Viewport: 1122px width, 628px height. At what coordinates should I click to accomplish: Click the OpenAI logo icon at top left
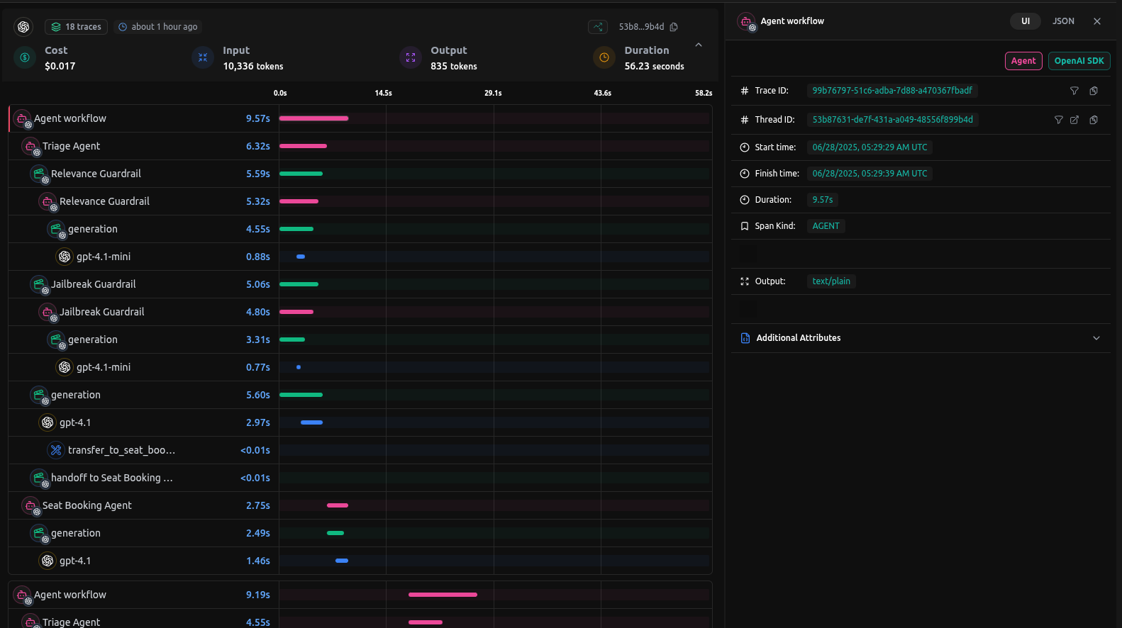(x=23, y=27)
